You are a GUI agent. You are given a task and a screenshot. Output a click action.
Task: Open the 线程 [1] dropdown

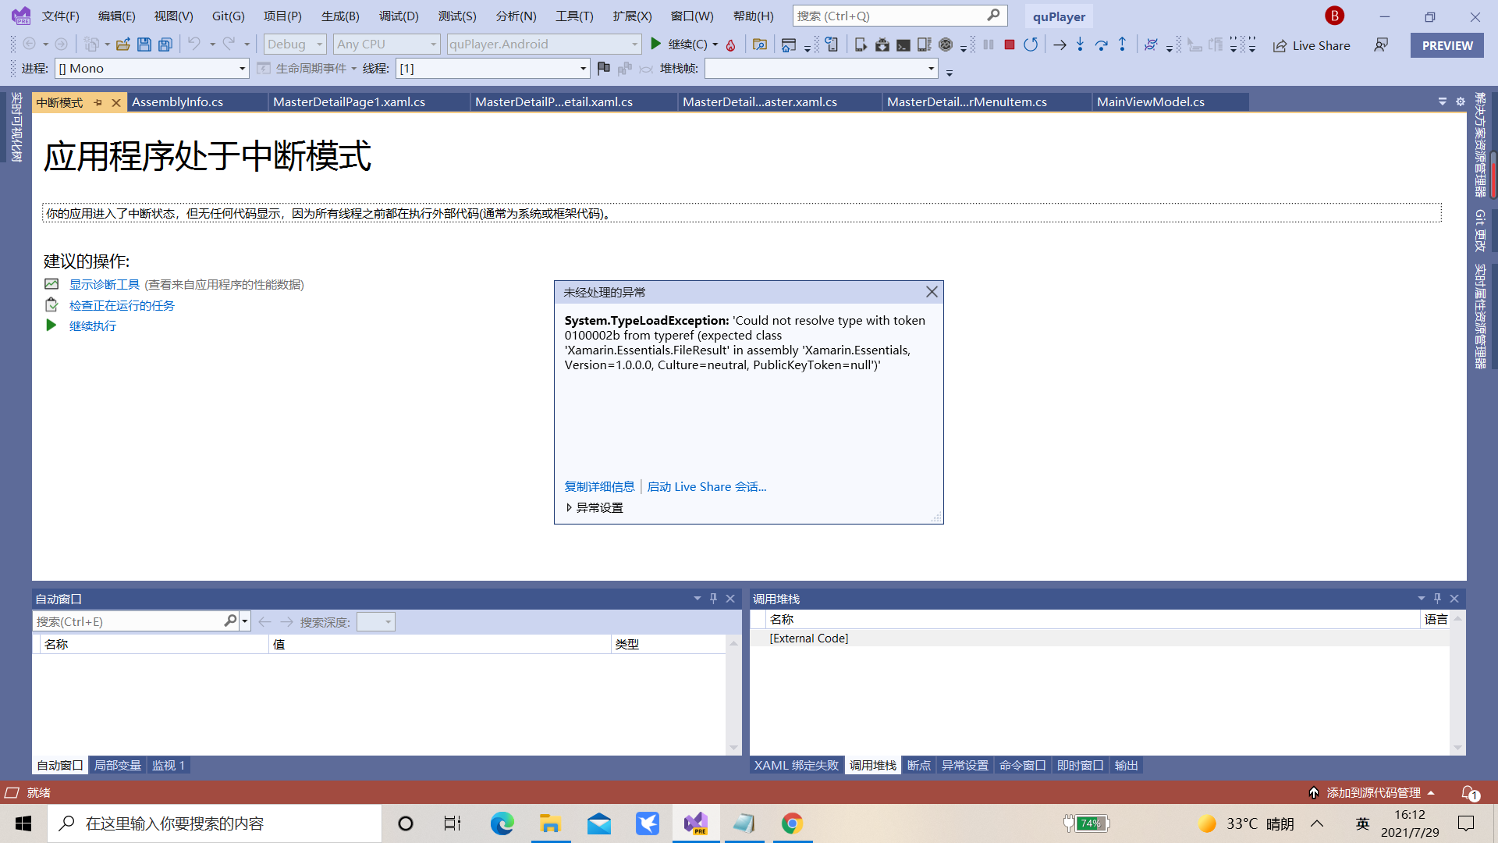click(583, 69)
